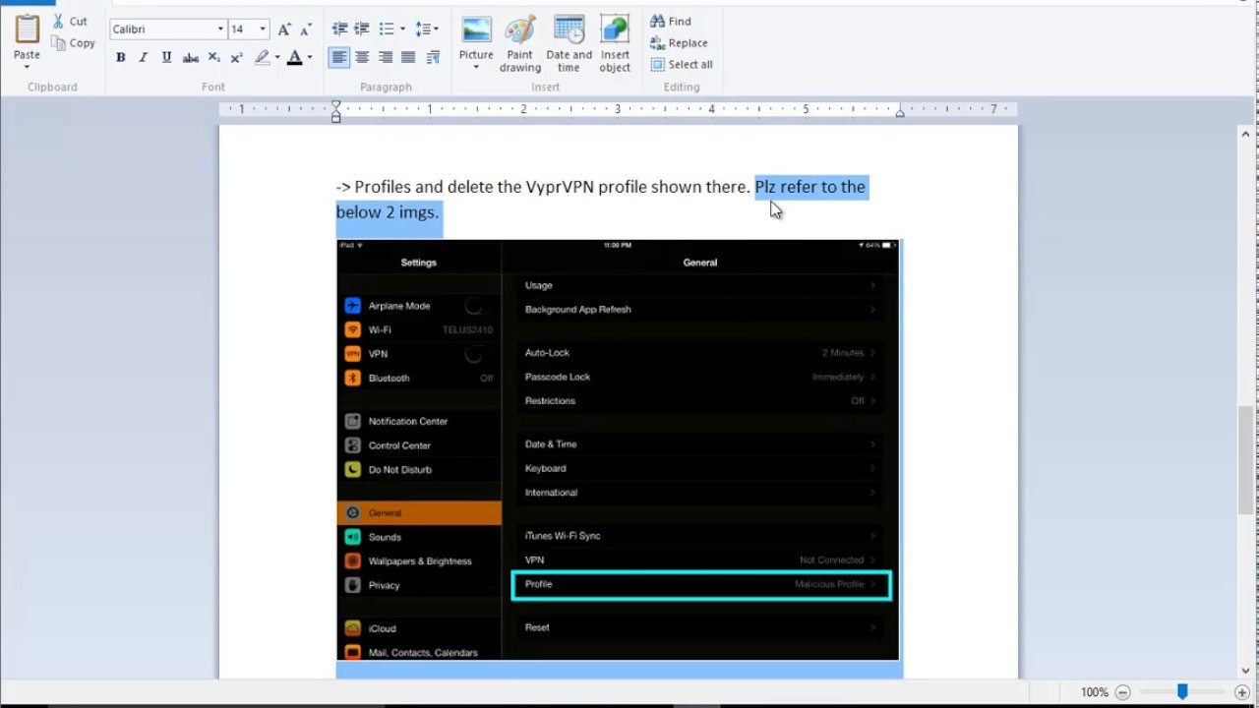The image size is (1259, 708).
Task: Click the Picture insert icon
Action: tap(476, 31)
